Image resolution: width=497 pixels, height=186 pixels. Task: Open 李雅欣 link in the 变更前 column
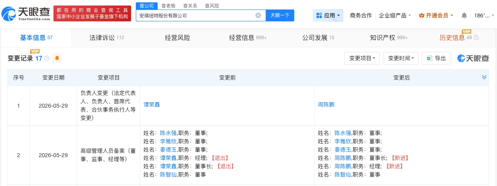coord(168,141)
